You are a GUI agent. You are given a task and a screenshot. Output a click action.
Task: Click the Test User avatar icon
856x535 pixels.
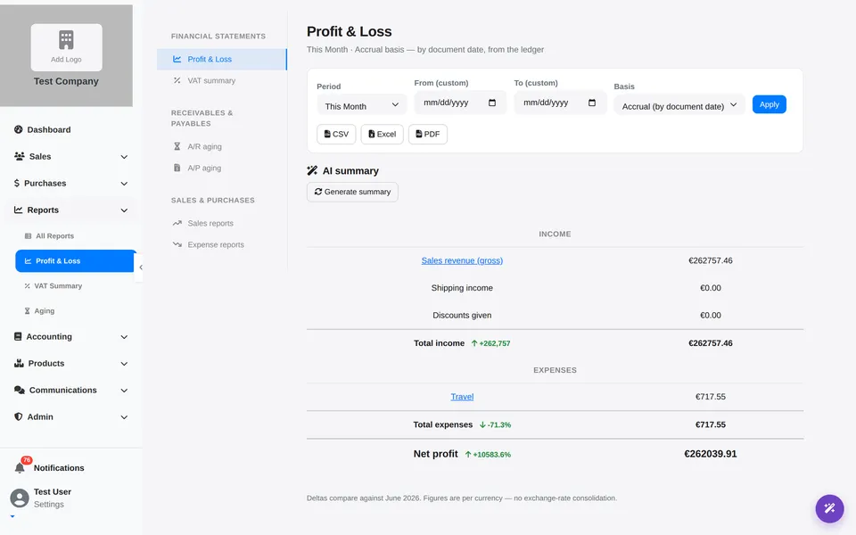click(20, 498)
